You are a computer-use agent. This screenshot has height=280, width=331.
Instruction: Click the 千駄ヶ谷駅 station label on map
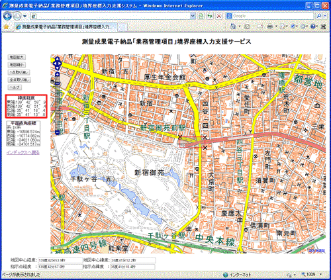pyautogui.click(x=167, y=236)
